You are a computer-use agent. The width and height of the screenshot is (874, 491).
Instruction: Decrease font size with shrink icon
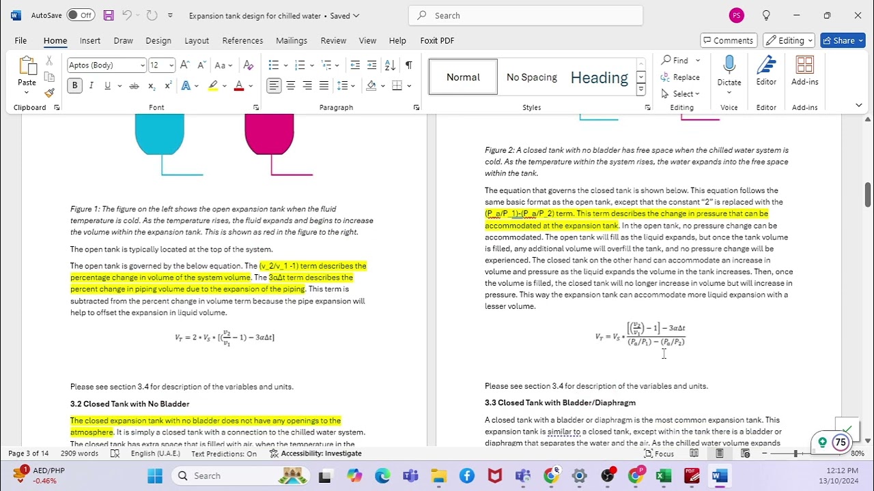201,65
